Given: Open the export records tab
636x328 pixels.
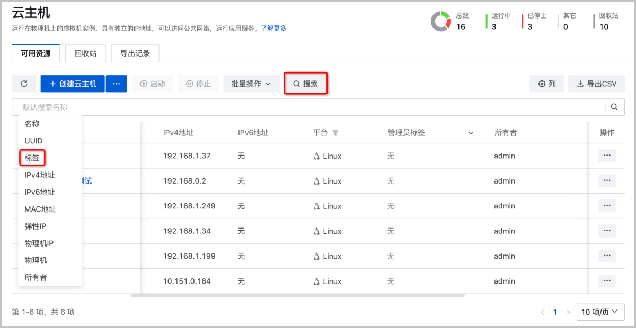Looking at the screenshot, I should (x=135, y=53).
